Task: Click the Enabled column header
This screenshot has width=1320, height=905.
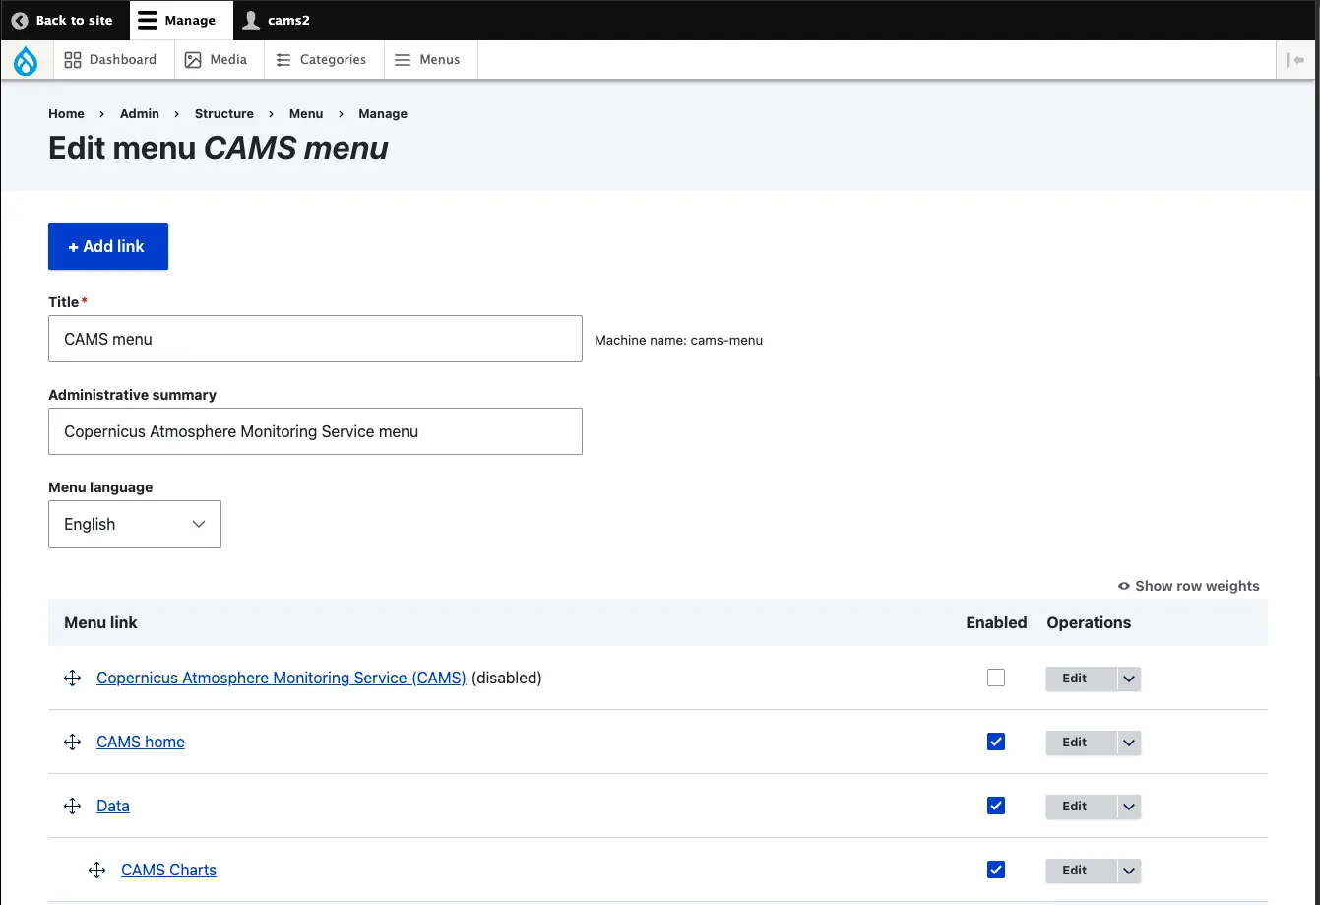Action: pyautogui.click(x=996, y=622)
